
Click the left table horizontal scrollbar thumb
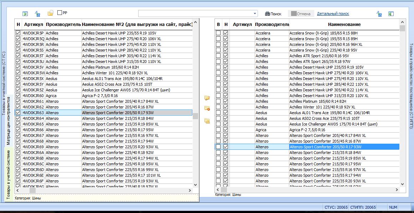coord(32,190)
